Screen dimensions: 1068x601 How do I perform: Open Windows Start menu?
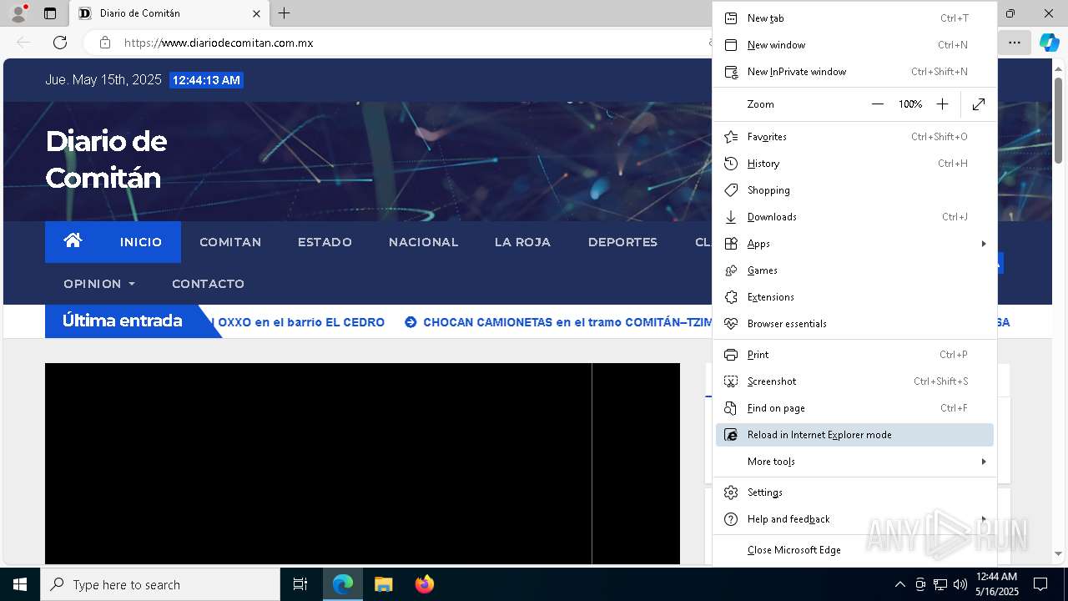coord(20,585)
